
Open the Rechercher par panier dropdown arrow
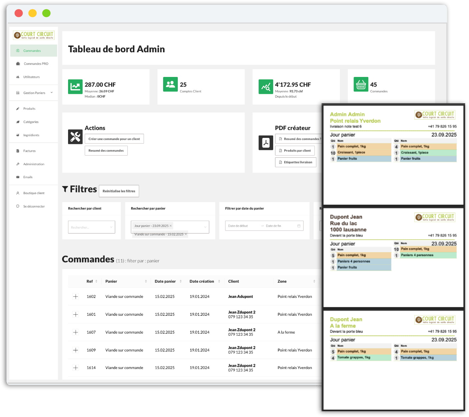(205, 227)
